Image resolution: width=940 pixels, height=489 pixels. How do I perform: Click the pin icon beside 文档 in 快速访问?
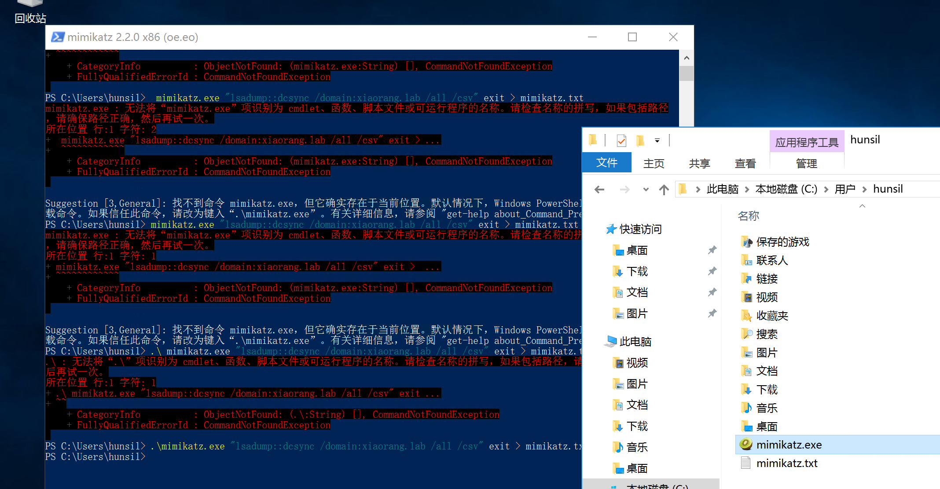(712, 292)
